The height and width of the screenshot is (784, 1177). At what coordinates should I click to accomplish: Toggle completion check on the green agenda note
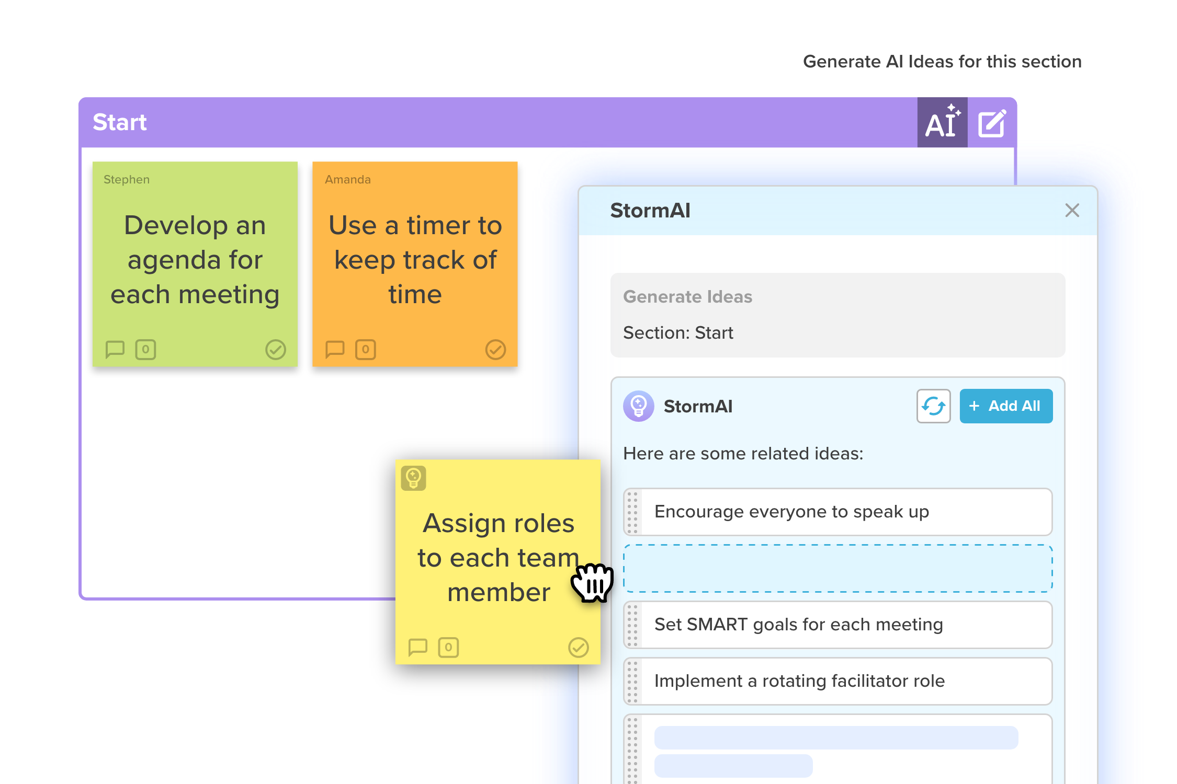coord(276,350)
